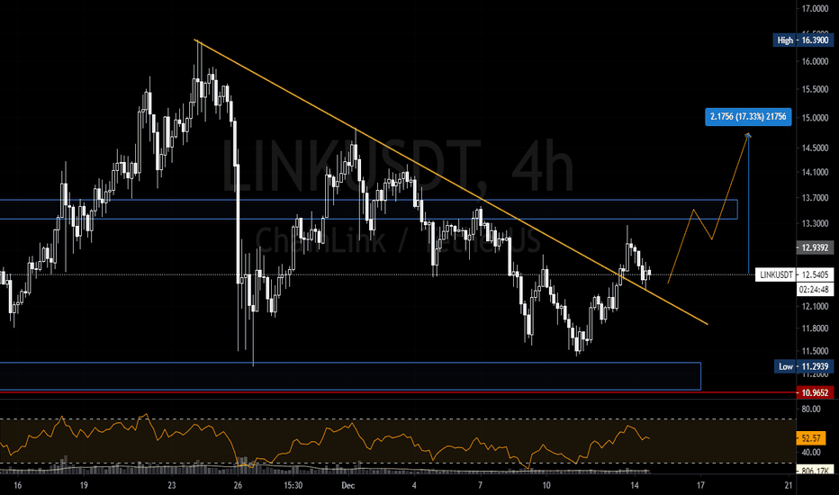
Task: Click the High 16.3900 price label
Action: tap(803, 40)
